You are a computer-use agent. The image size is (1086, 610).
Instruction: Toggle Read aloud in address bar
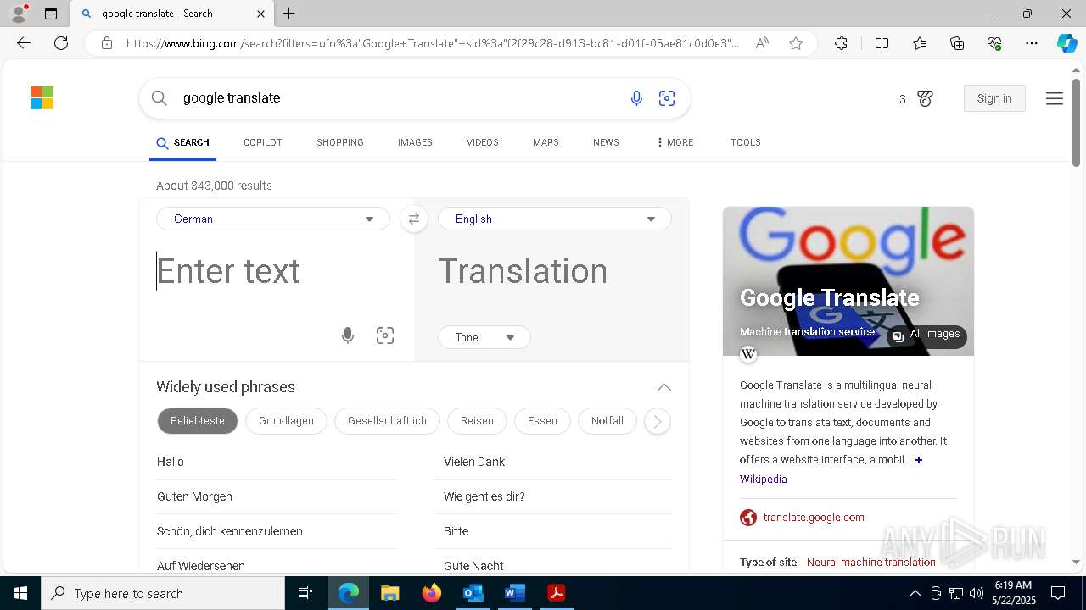(762, 43)
